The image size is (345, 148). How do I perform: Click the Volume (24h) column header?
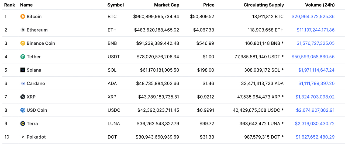[320, 5]
